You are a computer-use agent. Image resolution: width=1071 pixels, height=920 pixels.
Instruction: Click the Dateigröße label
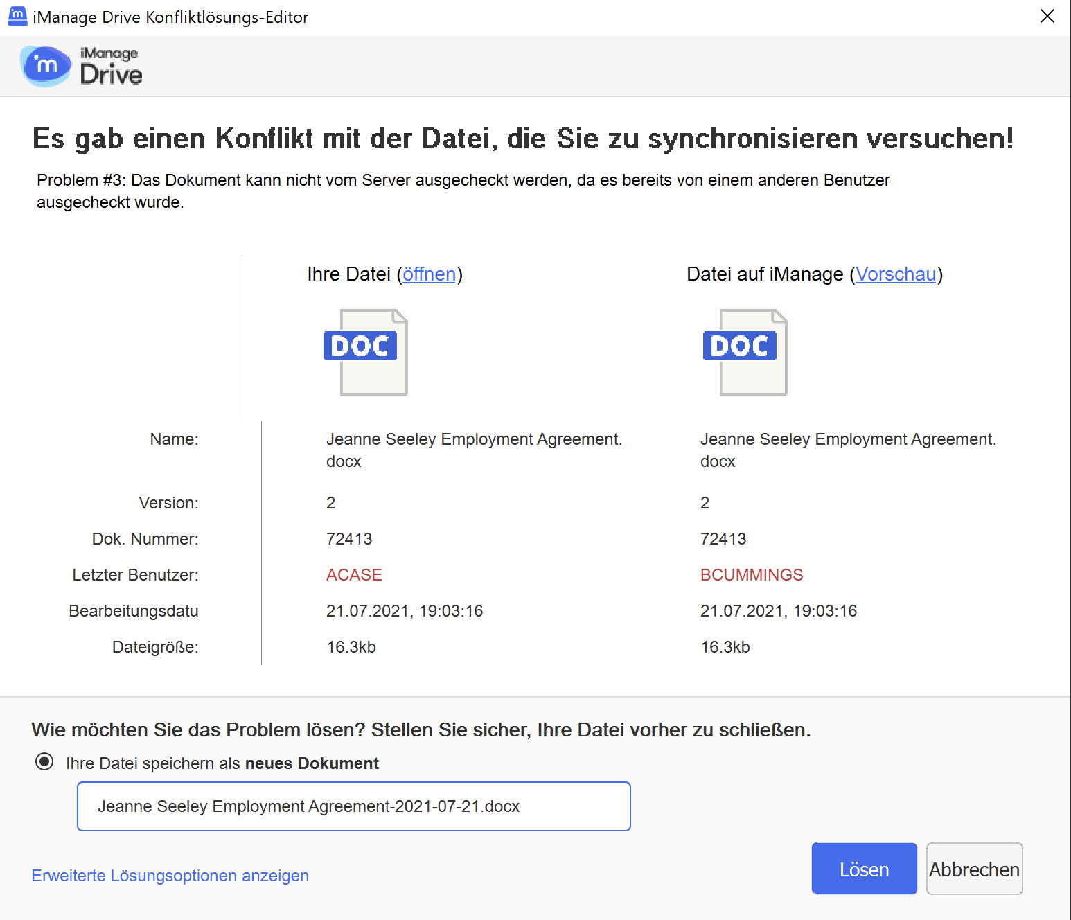pyautogui.click(x=155, y=647)
